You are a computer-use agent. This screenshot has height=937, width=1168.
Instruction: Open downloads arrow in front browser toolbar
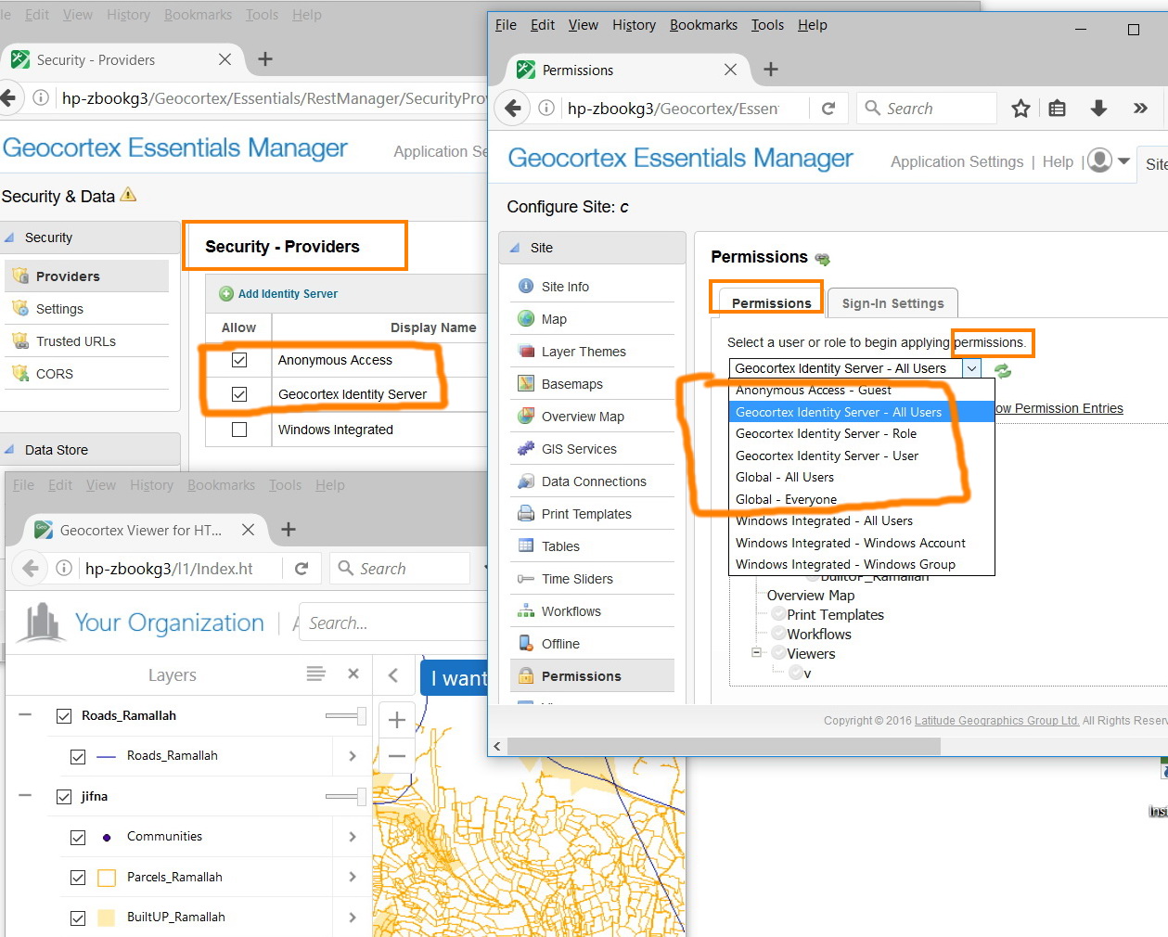tap(1098, 109)
